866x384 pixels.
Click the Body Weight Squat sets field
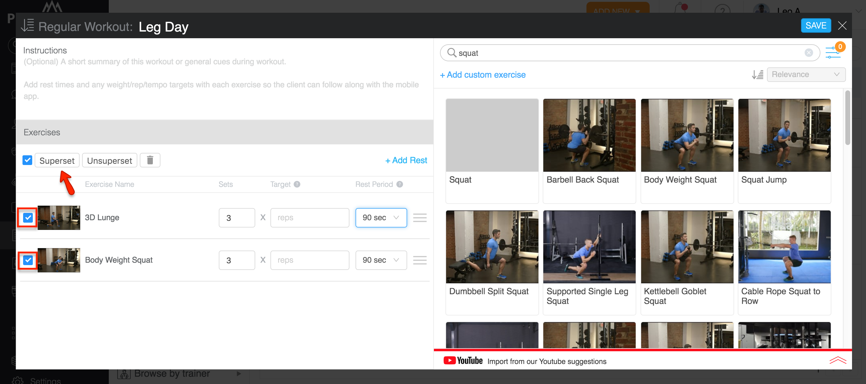click(237, 260)
